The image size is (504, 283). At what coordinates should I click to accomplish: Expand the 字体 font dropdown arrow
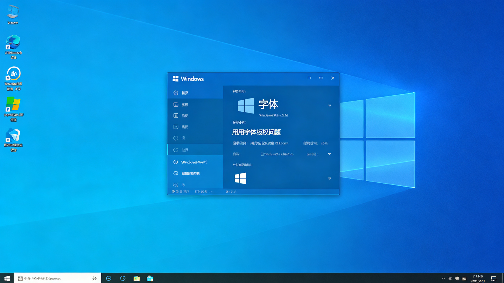329,105
